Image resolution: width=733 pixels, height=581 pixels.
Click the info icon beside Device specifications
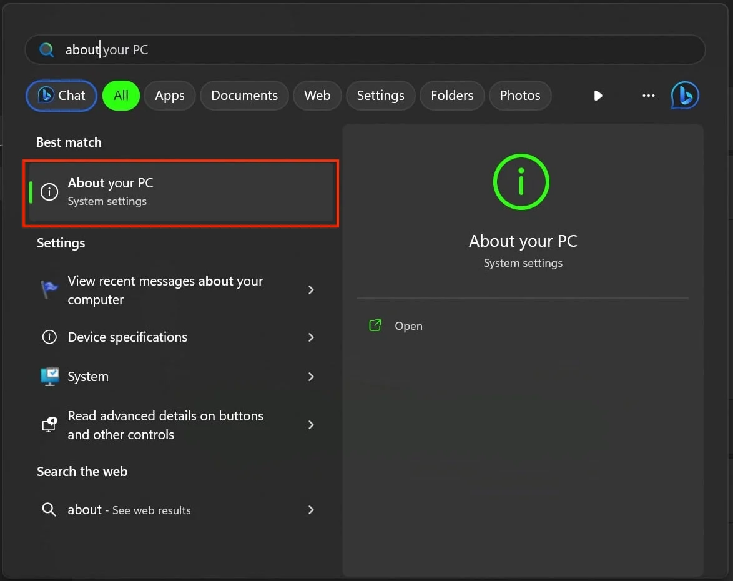point(49,337)
